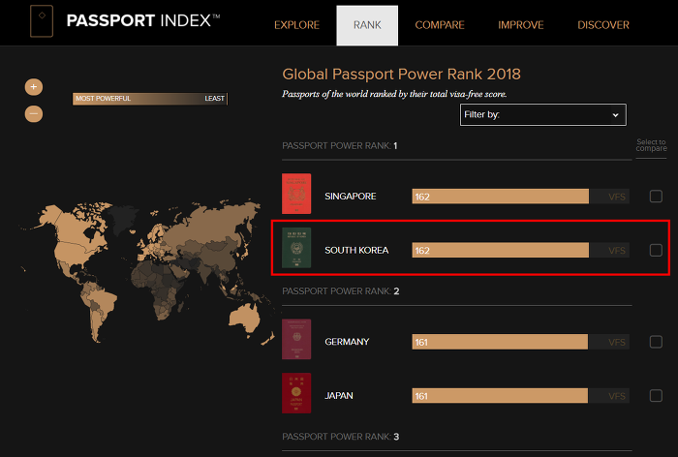This screenshot has width=678, height=457.
Task: Tick the Singapore compare checkbox
Action: (x=656, y=197)
